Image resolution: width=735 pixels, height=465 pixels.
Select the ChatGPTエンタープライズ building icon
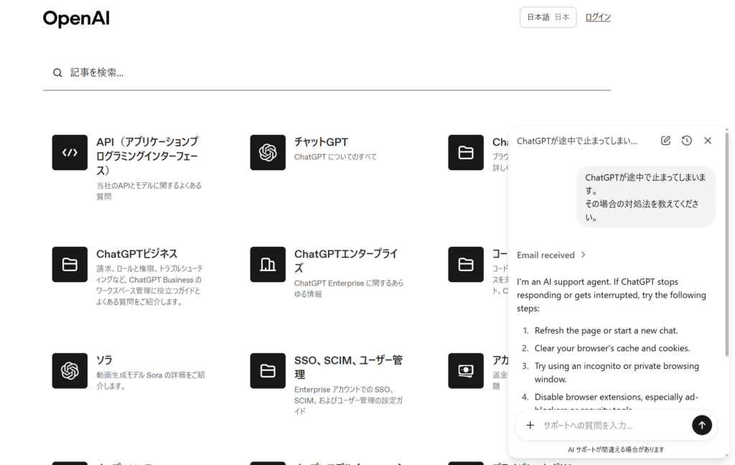268,264
